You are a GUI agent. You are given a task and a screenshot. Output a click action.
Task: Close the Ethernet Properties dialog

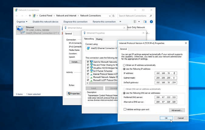[143, 33]
